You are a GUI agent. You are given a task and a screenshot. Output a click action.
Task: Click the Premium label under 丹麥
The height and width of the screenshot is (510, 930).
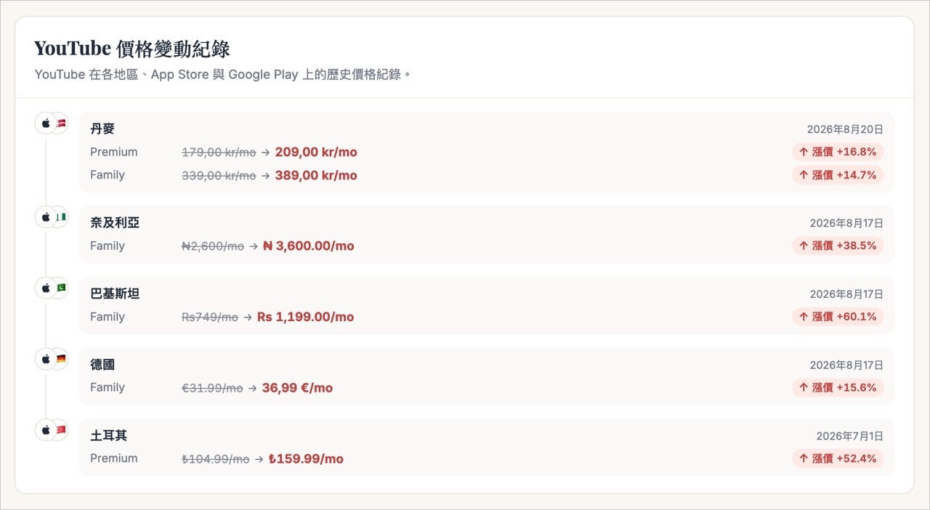pyautogui.click(x=114, y=152)
